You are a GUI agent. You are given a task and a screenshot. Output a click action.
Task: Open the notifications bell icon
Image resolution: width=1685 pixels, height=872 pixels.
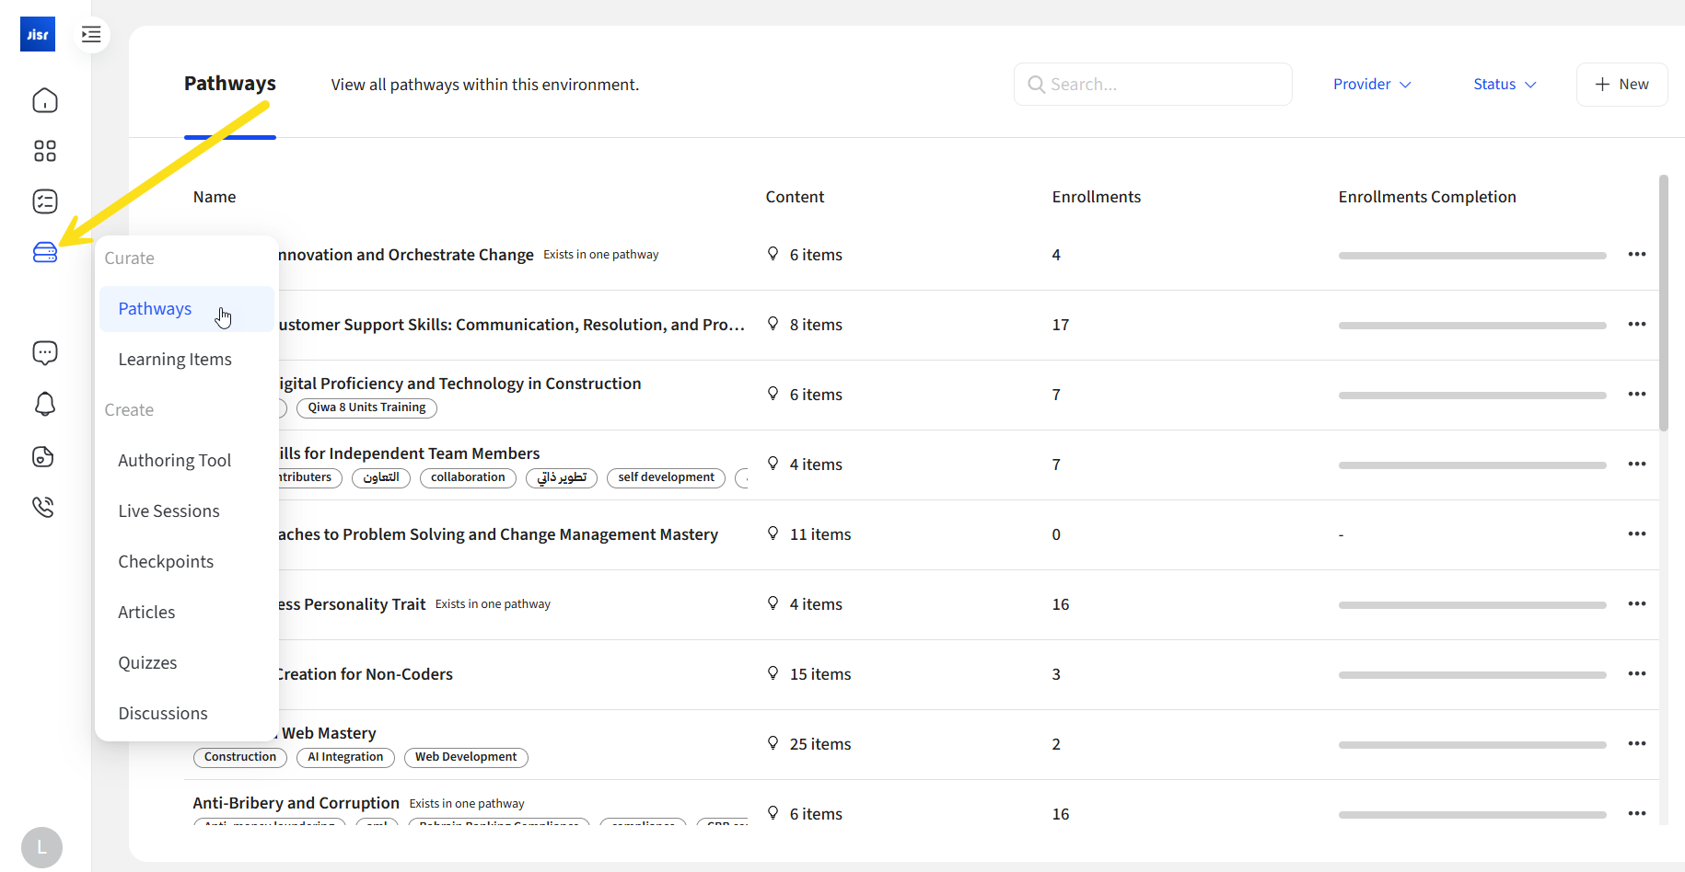tap(45, 404)
